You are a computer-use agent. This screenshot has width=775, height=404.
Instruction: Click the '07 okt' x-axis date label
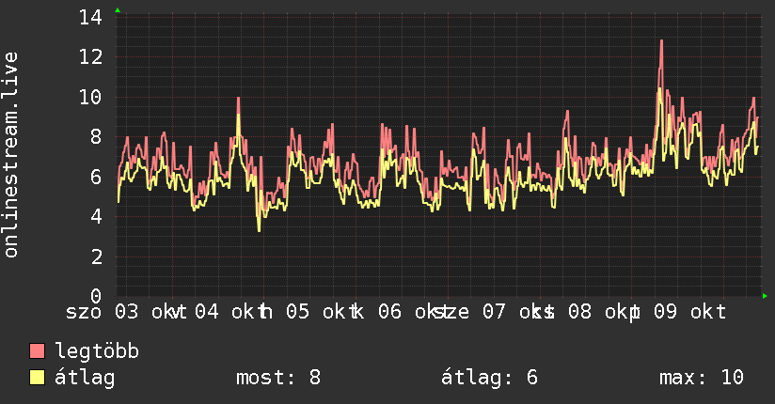pos(519,312)
